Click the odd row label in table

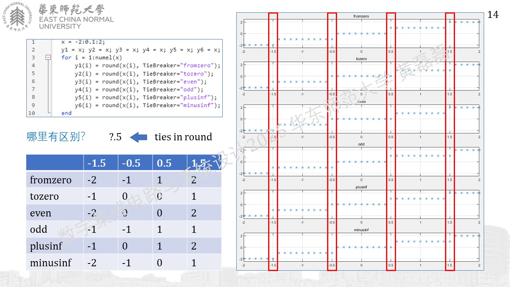39,230
